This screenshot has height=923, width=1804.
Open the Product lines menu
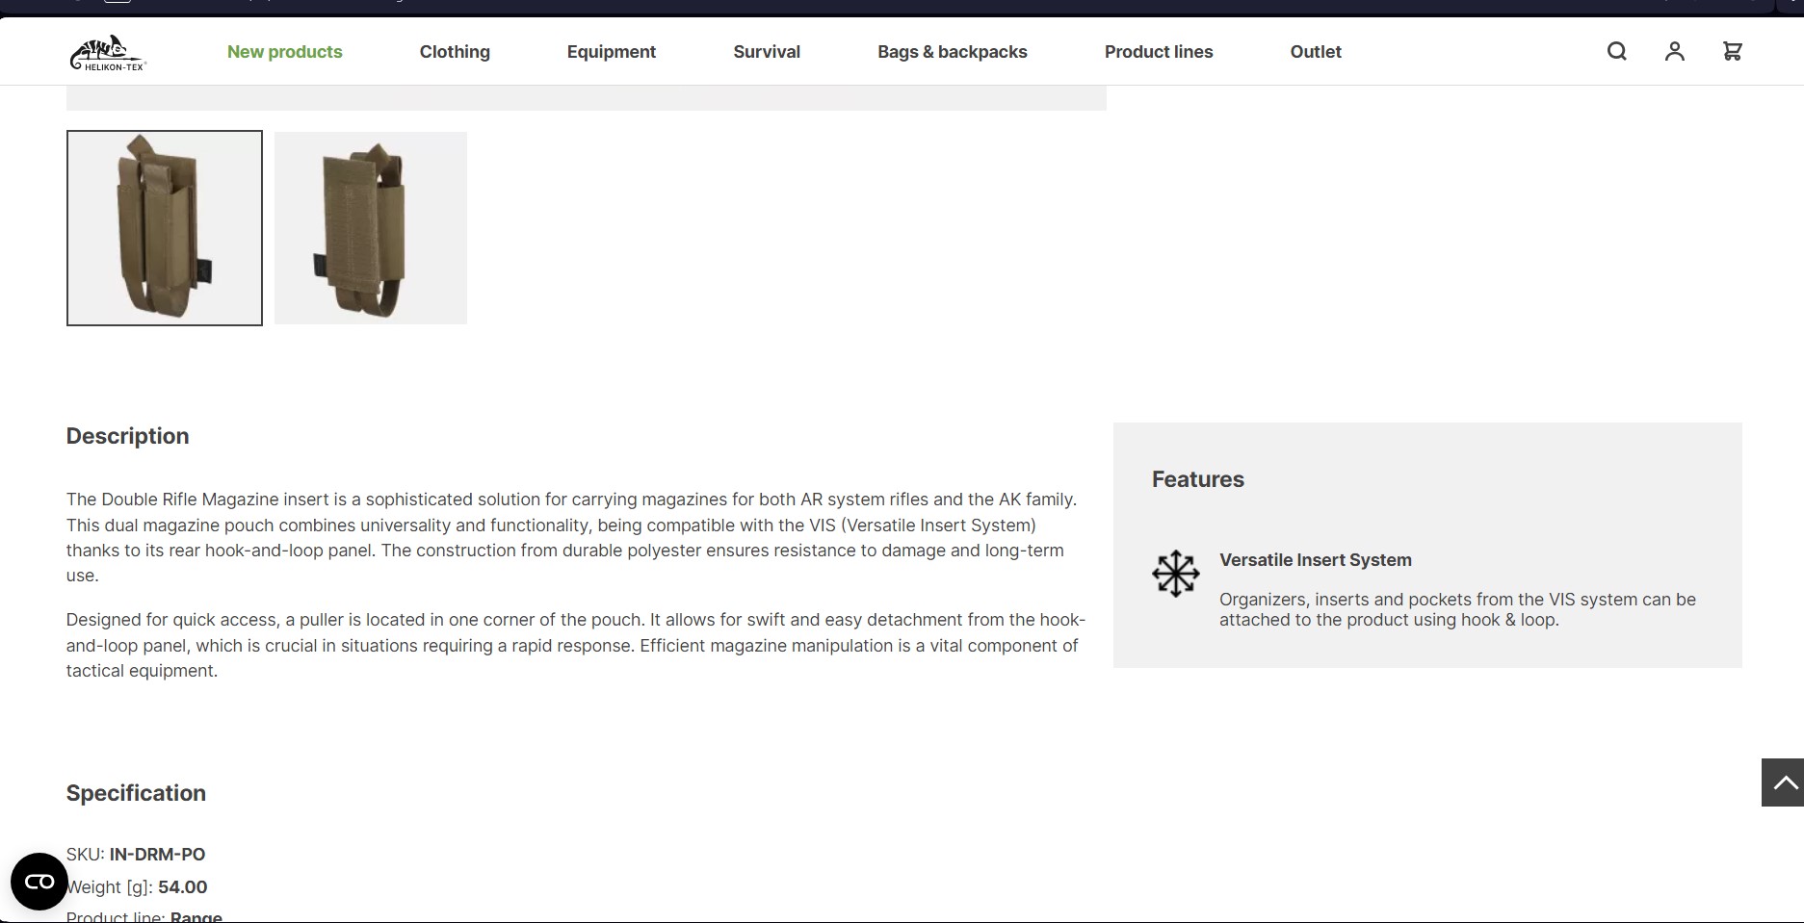point(1159,52)
